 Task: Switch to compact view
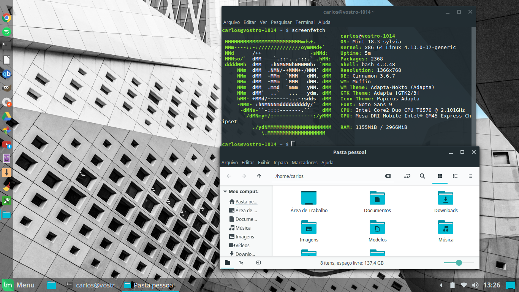tap(470, 176)
